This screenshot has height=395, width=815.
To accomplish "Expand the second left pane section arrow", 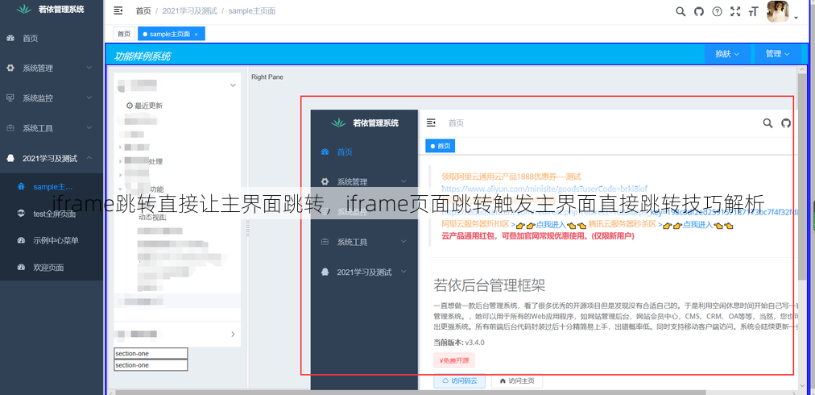I will pyautogui.click(x=233, y=334).
